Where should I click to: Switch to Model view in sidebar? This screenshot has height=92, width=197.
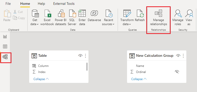click(5, 57)
